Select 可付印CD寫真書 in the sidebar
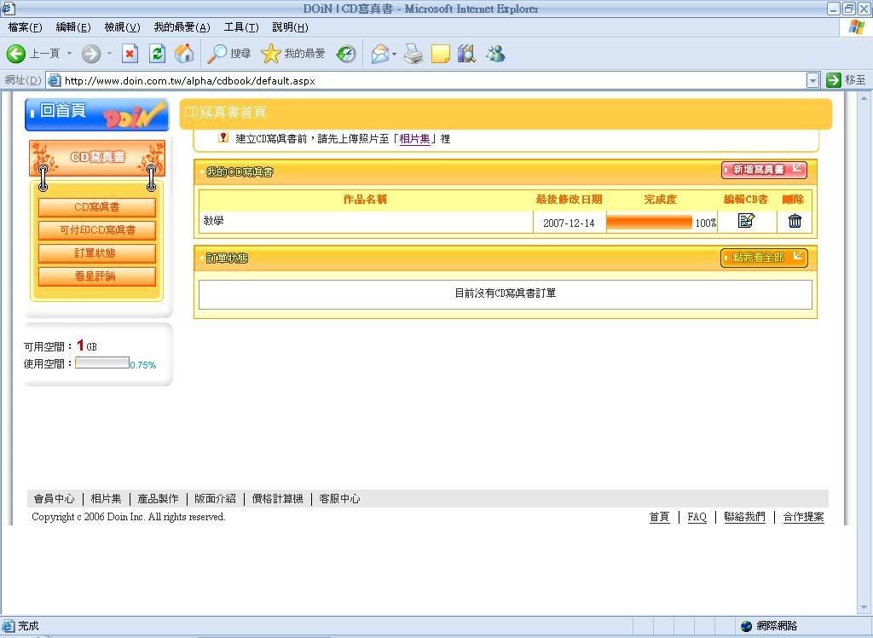The height and width of the screenshot is (638, 873). [97, 230]
